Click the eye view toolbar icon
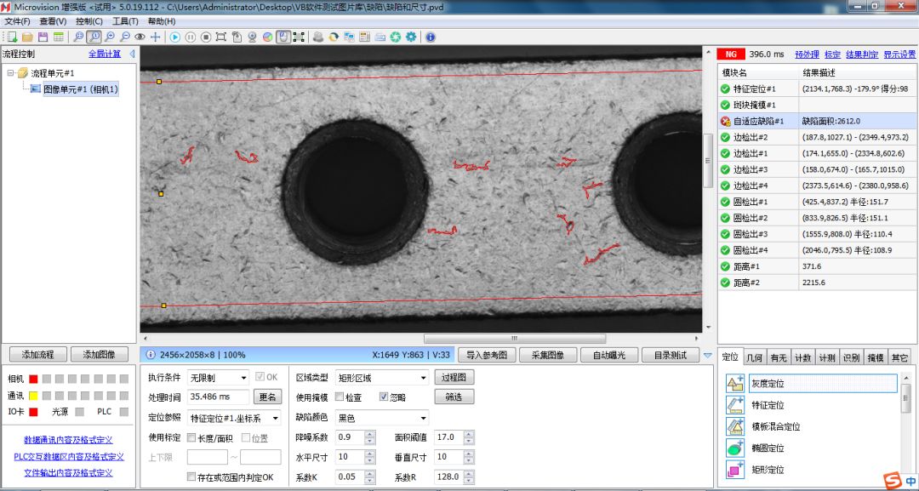The image size is (919, 491). pos(140,37)
